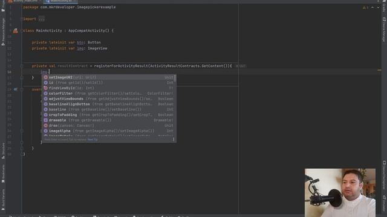Viewport: 387px width, 217px height.
Task: Click the resultContract variable name
Action: tap(73, 66)
